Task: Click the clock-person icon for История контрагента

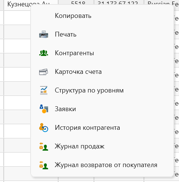Action: coord(44,128)
